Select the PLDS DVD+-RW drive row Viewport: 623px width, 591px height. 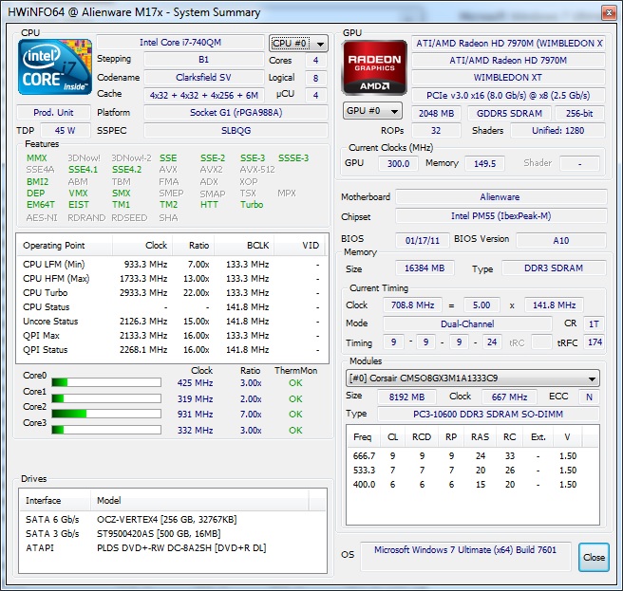click(172, 548)
